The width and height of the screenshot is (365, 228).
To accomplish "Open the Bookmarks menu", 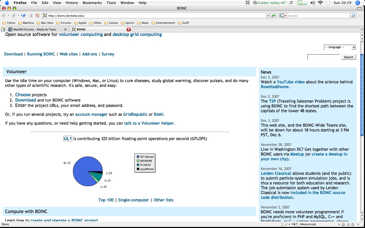I will point(92,3).
